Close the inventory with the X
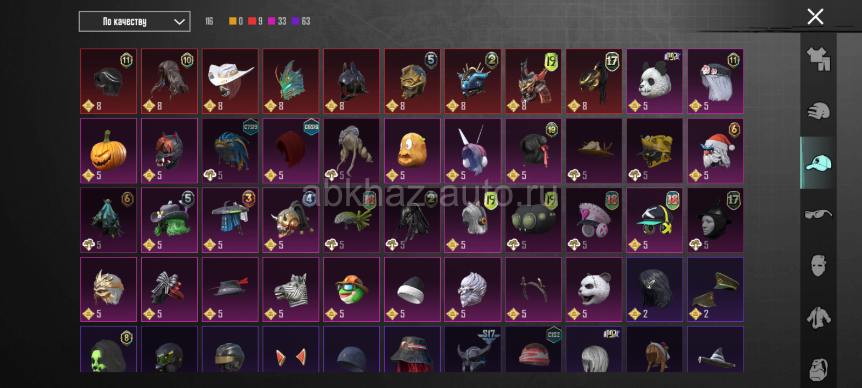Viewport: 862px width, 388px height. point(815,17)
